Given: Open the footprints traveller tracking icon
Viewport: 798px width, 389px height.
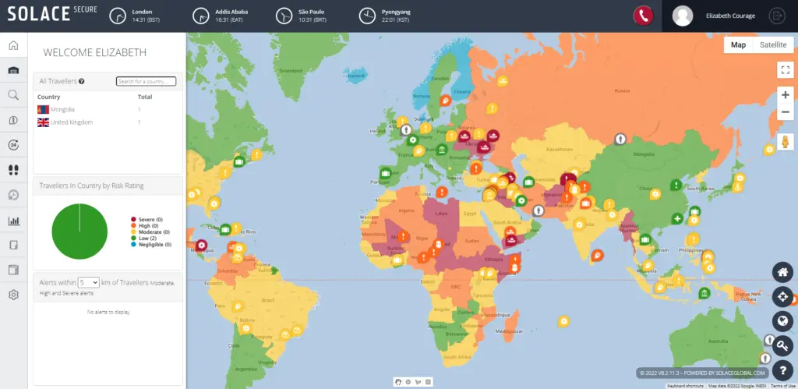Looking at the screenshot, I should point(14,170).
